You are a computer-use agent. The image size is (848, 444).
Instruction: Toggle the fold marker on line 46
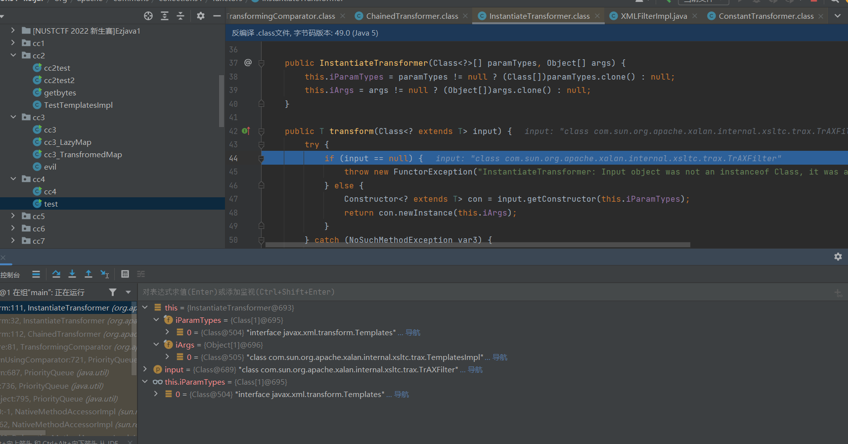(x=261, y=186)
